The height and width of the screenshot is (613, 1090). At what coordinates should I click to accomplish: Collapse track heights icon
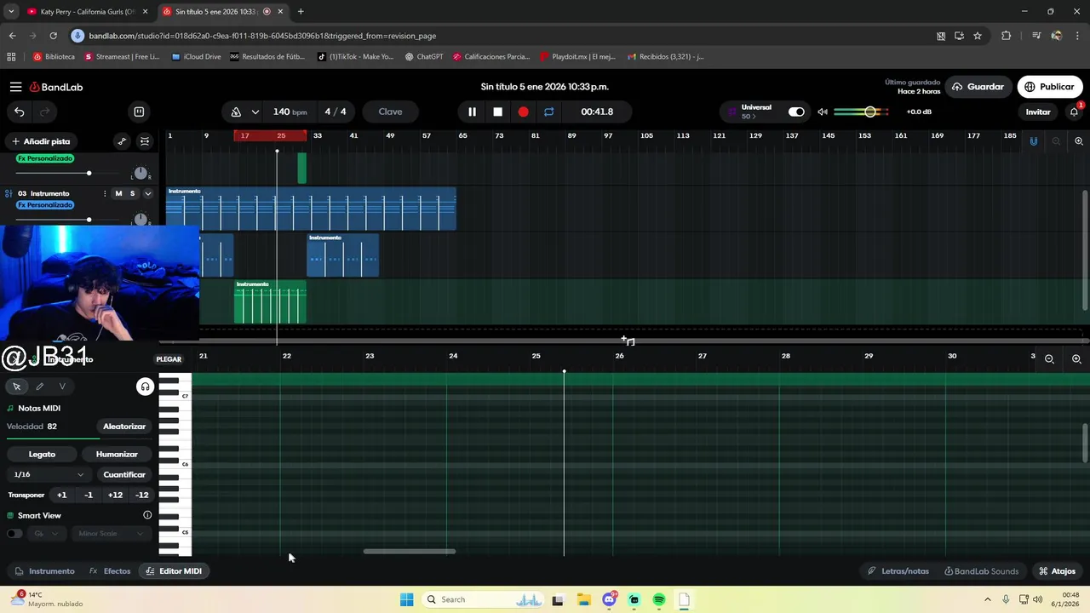145,141
